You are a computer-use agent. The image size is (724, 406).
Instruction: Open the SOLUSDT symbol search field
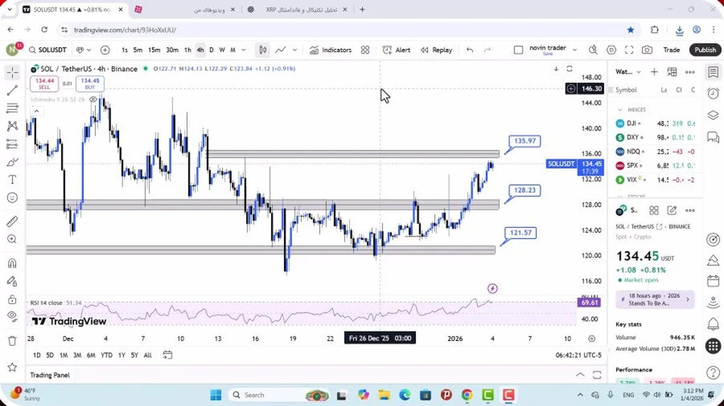pyautogui.click(x=46, y=50)
